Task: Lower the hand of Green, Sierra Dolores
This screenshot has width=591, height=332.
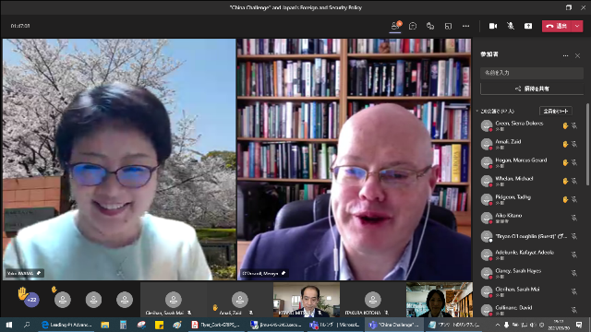Action: tap(565, 125)
